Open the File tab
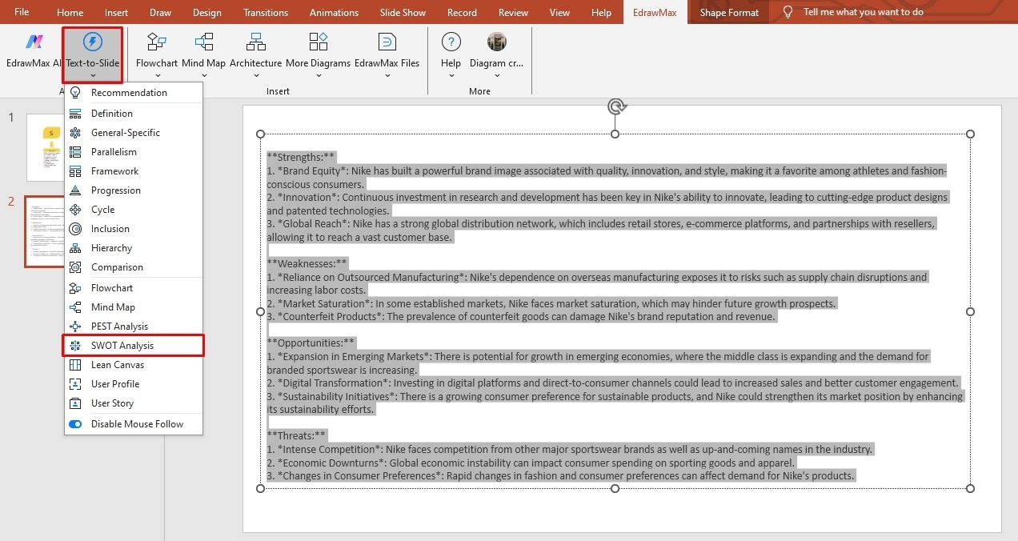This screenshot has height=541, width=1018. [x=22, y=12]
